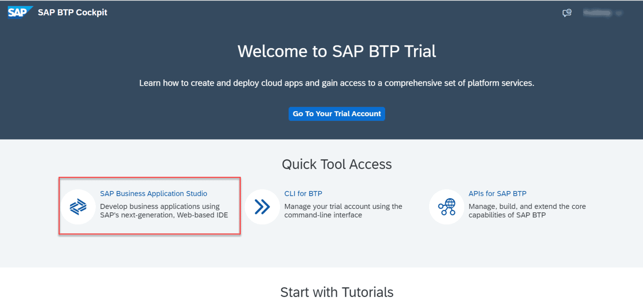Viewport: 643px width, 303px height.
Task: Open the feedback smiley chat icon
Action: [x=567, y=13]
